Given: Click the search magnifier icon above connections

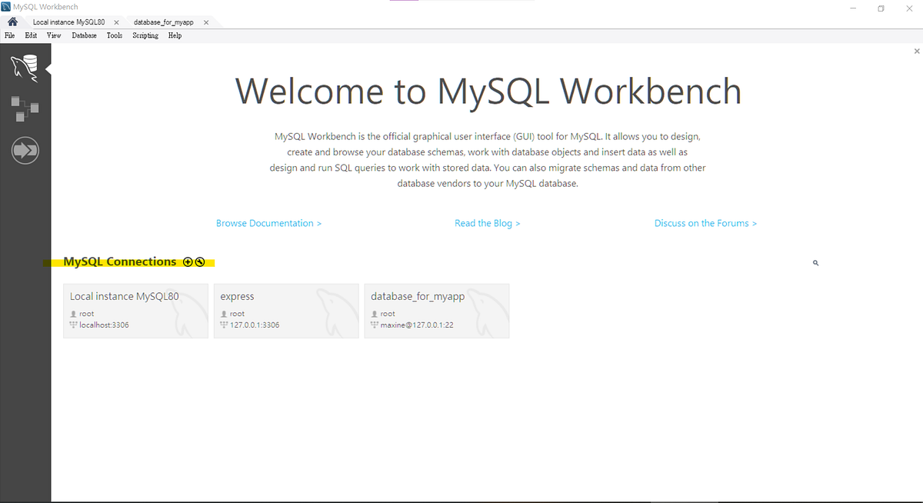Looking at the screenshot, I should [815, 262].
